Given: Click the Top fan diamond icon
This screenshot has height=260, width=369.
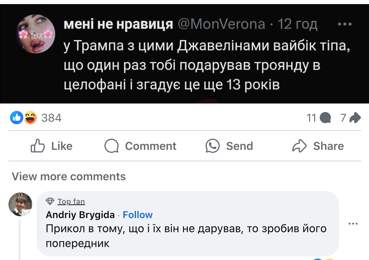Looking at the screenshot, I should (x=50, y=201).
